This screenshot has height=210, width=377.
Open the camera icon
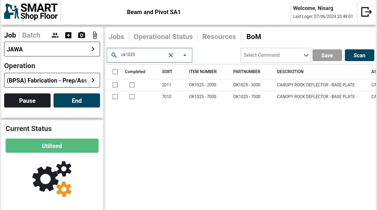82,36
